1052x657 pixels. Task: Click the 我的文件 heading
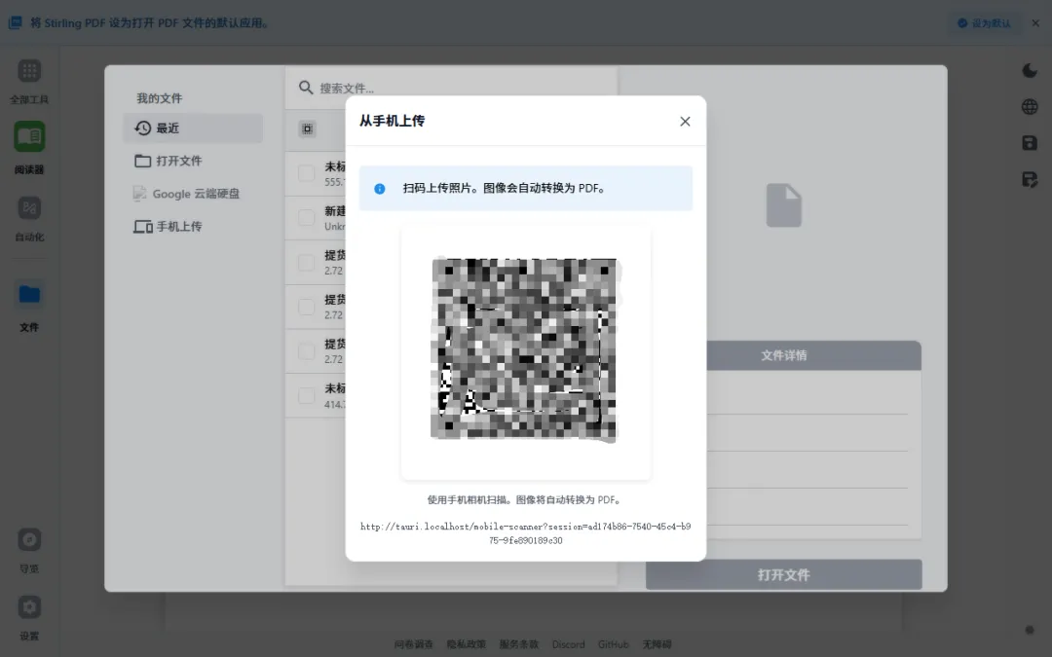click(x=160, y=98)
